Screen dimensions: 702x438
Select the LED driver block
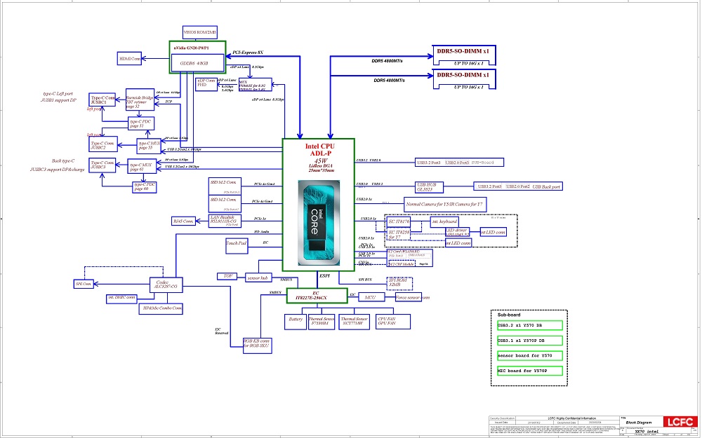tap(457, 232)
